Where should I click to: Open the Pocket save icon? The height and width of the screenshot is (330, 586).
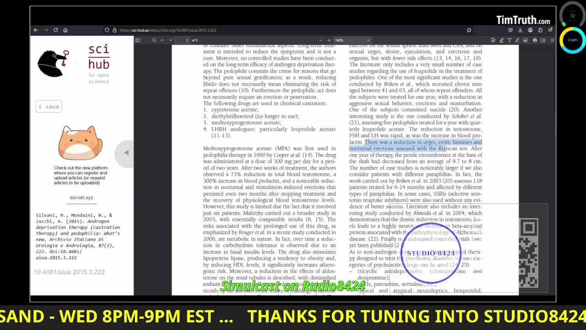point(510,30)
